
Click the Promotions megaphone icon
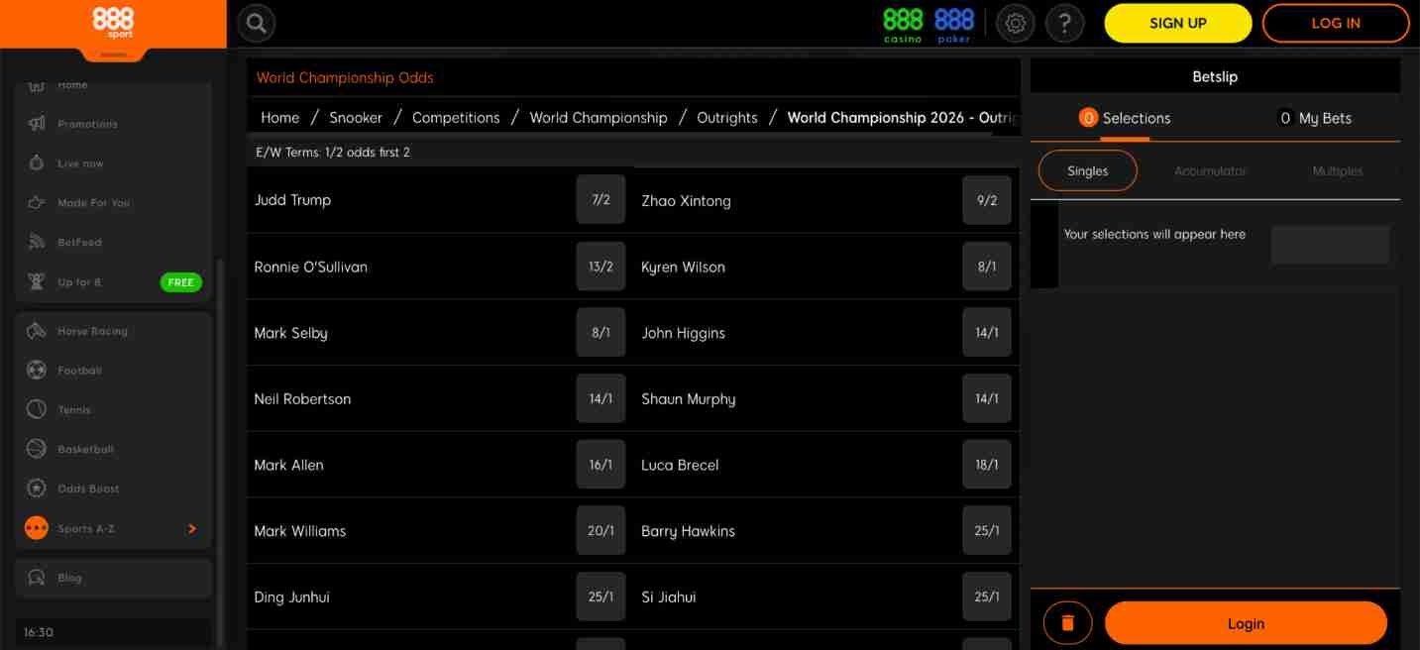(37, 124)
